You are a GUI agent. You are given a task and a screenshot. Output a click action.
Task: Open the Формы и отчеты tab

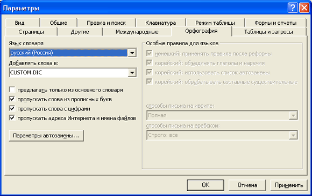[x=275, y=23]
